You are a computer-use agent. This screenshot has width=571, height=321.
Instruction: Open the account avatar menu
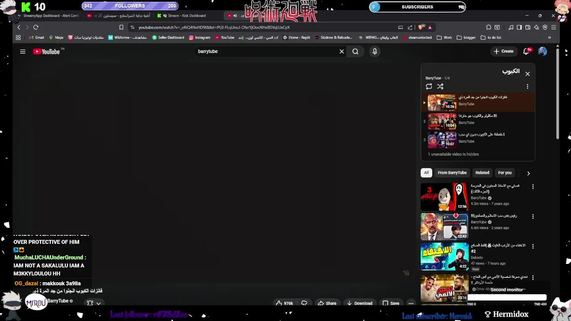[x=542, y=51]
